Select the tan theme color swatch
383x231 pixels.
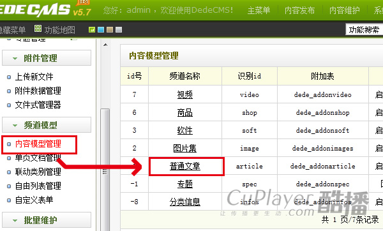point(110,30)
